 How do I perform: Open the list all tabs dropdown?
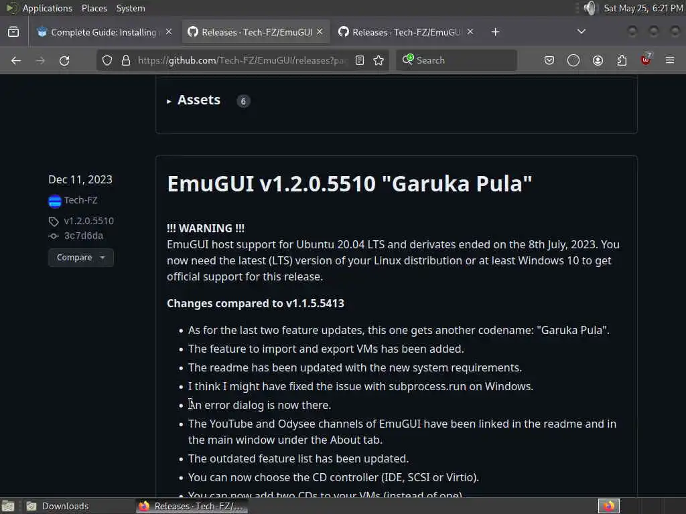tap(581, 31)
